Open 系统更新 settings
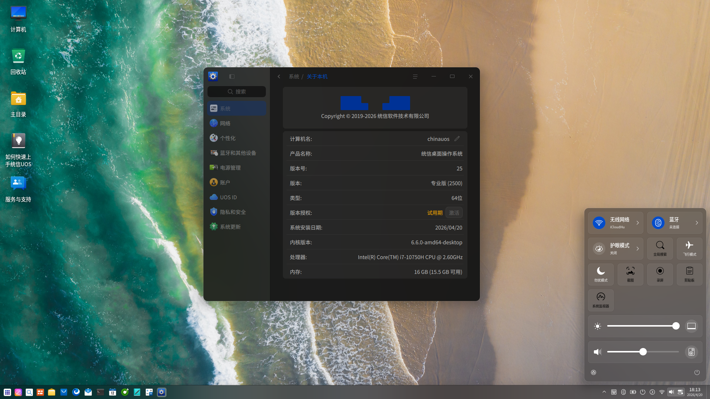 click(237, 227)
